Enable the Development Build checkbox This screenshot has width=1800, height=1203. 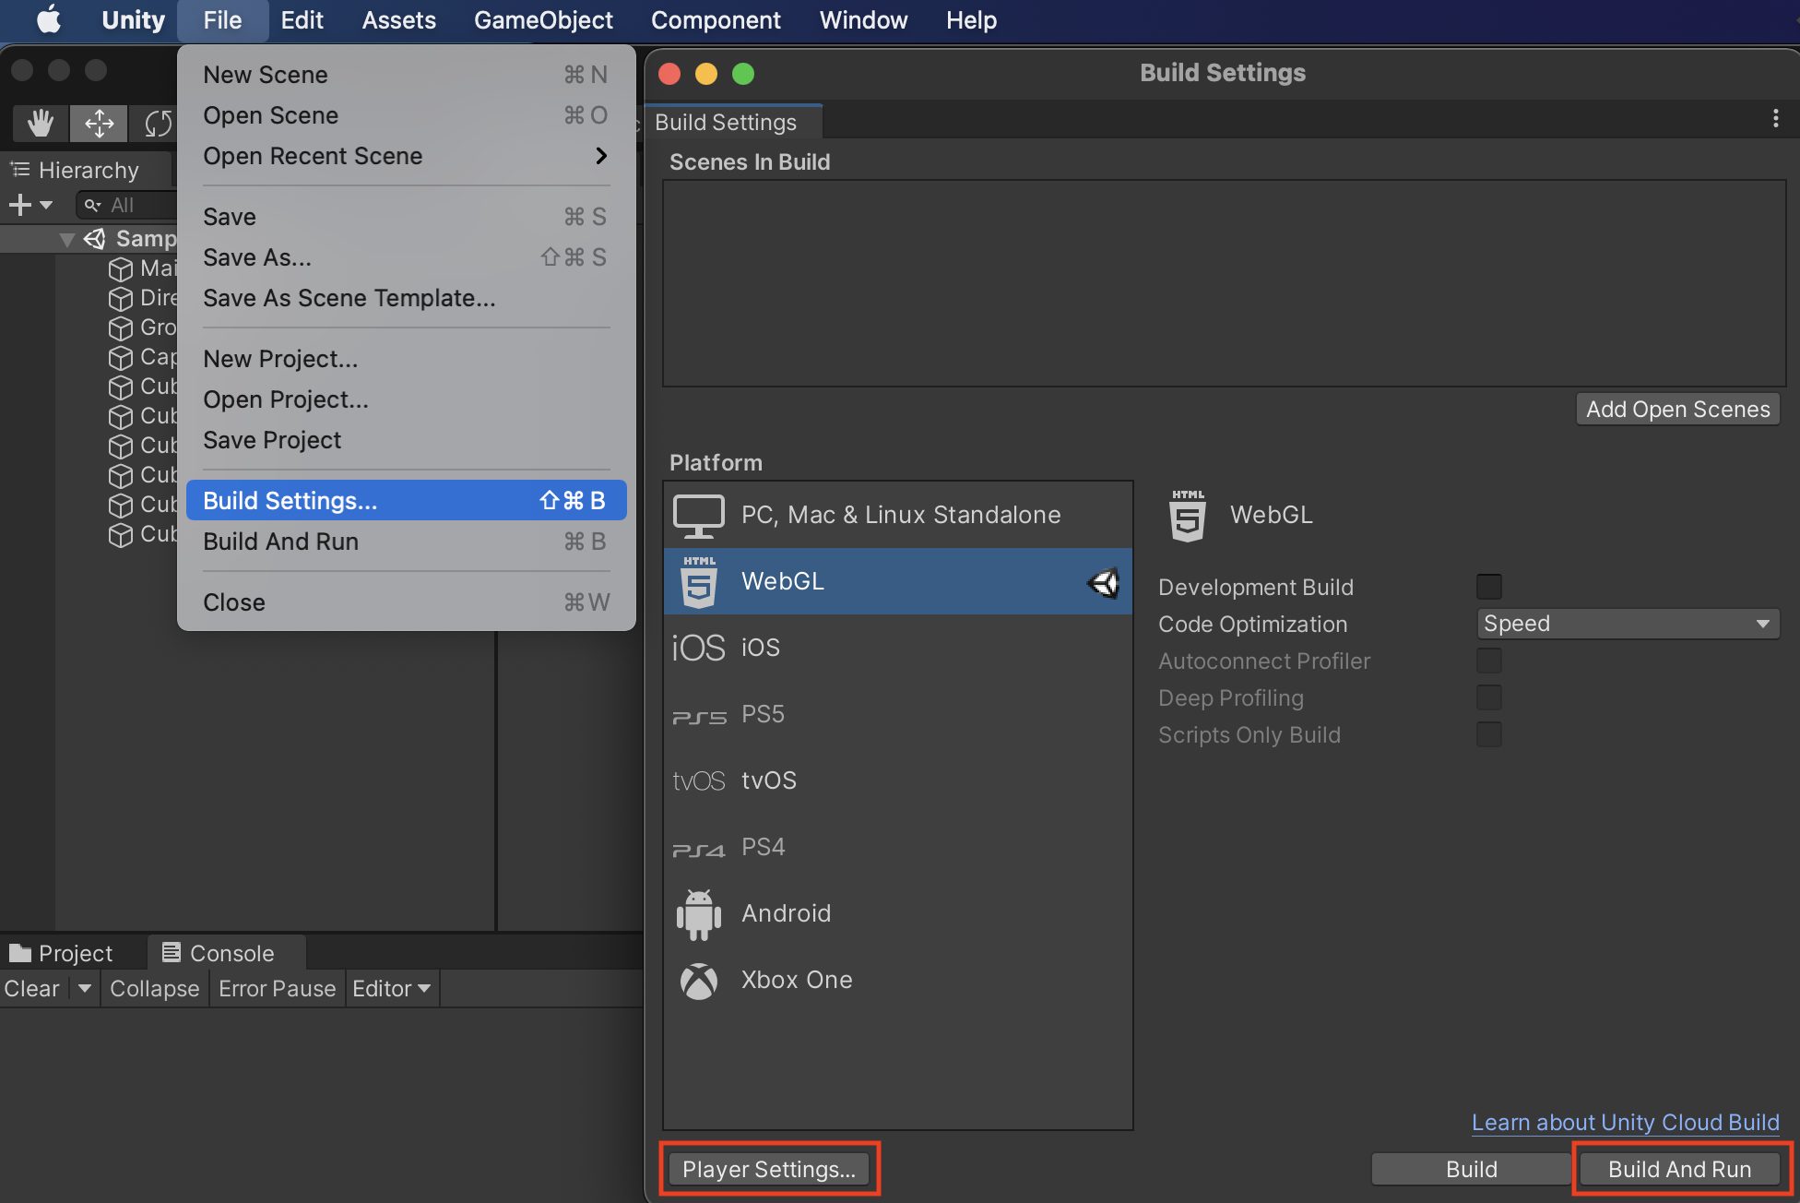(1488, 586)
